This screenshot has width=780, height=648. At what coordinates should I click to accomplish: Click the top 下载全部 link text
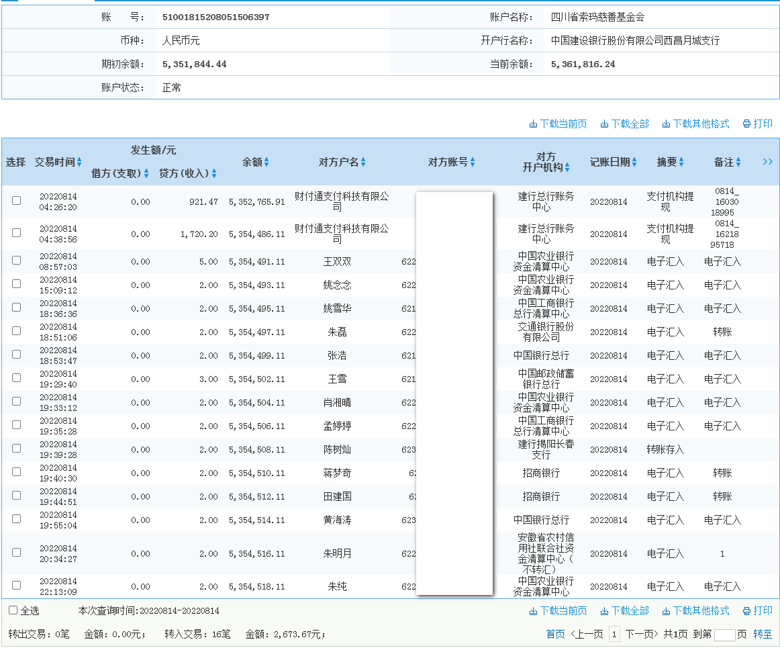coord(630,124)
